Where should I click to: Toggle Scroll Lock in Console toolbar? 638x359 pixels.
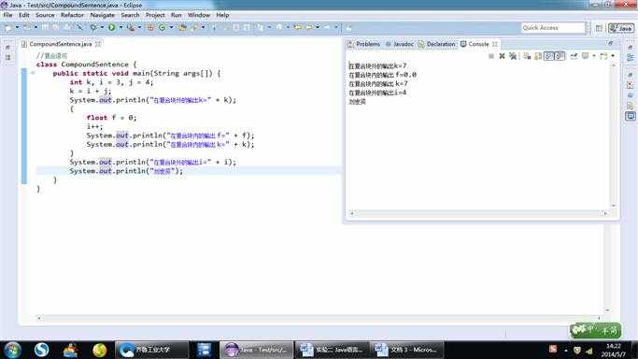tap(538, 56)
